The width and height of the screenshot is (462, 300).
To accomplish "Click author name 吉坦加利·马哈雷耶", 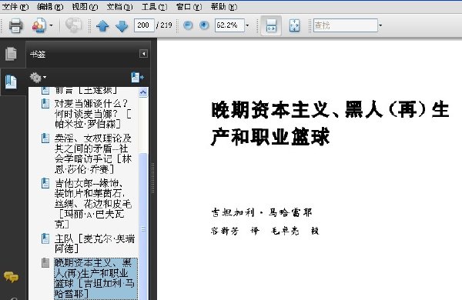I will [261, 212].
